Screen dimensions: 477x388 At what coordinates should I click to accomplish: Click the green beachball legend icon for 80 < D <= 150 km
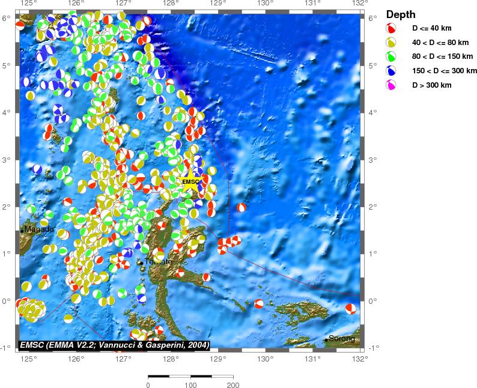click(x=391, y=56)
